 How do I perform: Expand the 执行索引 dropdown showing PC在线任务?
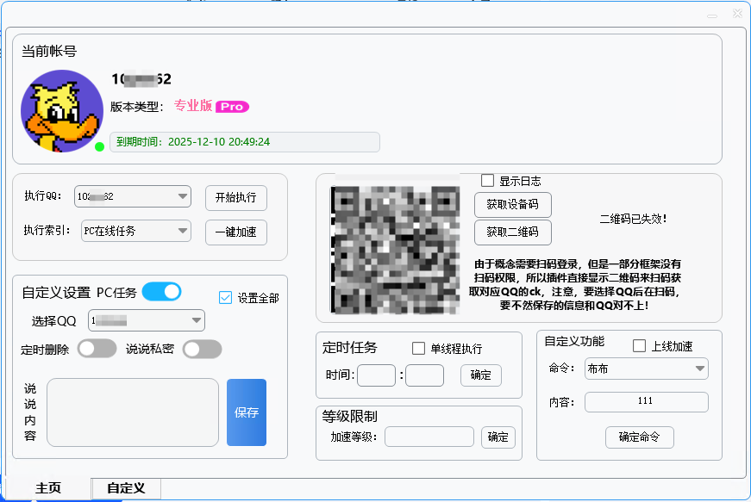[135, 231]
